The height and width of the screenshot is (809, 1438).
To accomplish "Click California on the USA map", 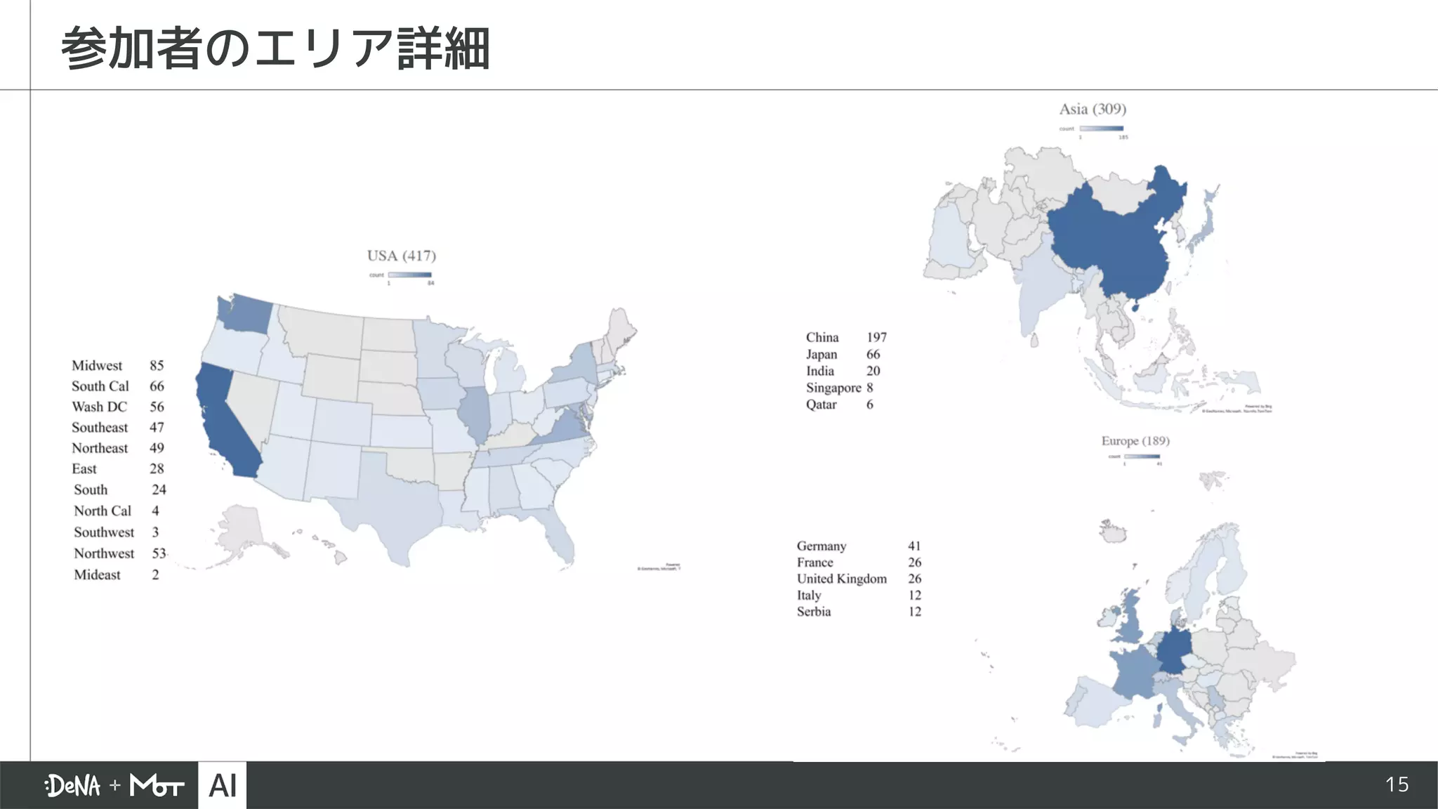I will point(225,421).
